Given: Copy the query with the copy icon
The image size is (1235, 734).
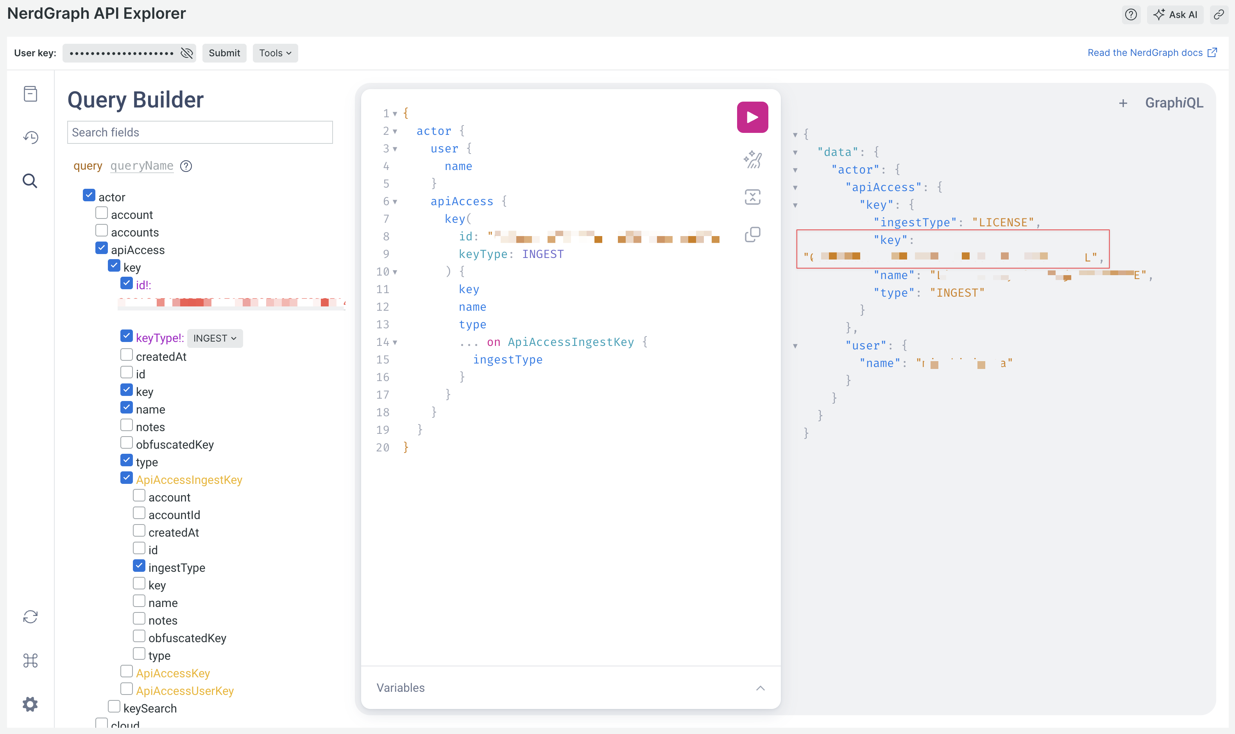Looking at the screenshot, I should pyautogui.click(x=752, y=235).
